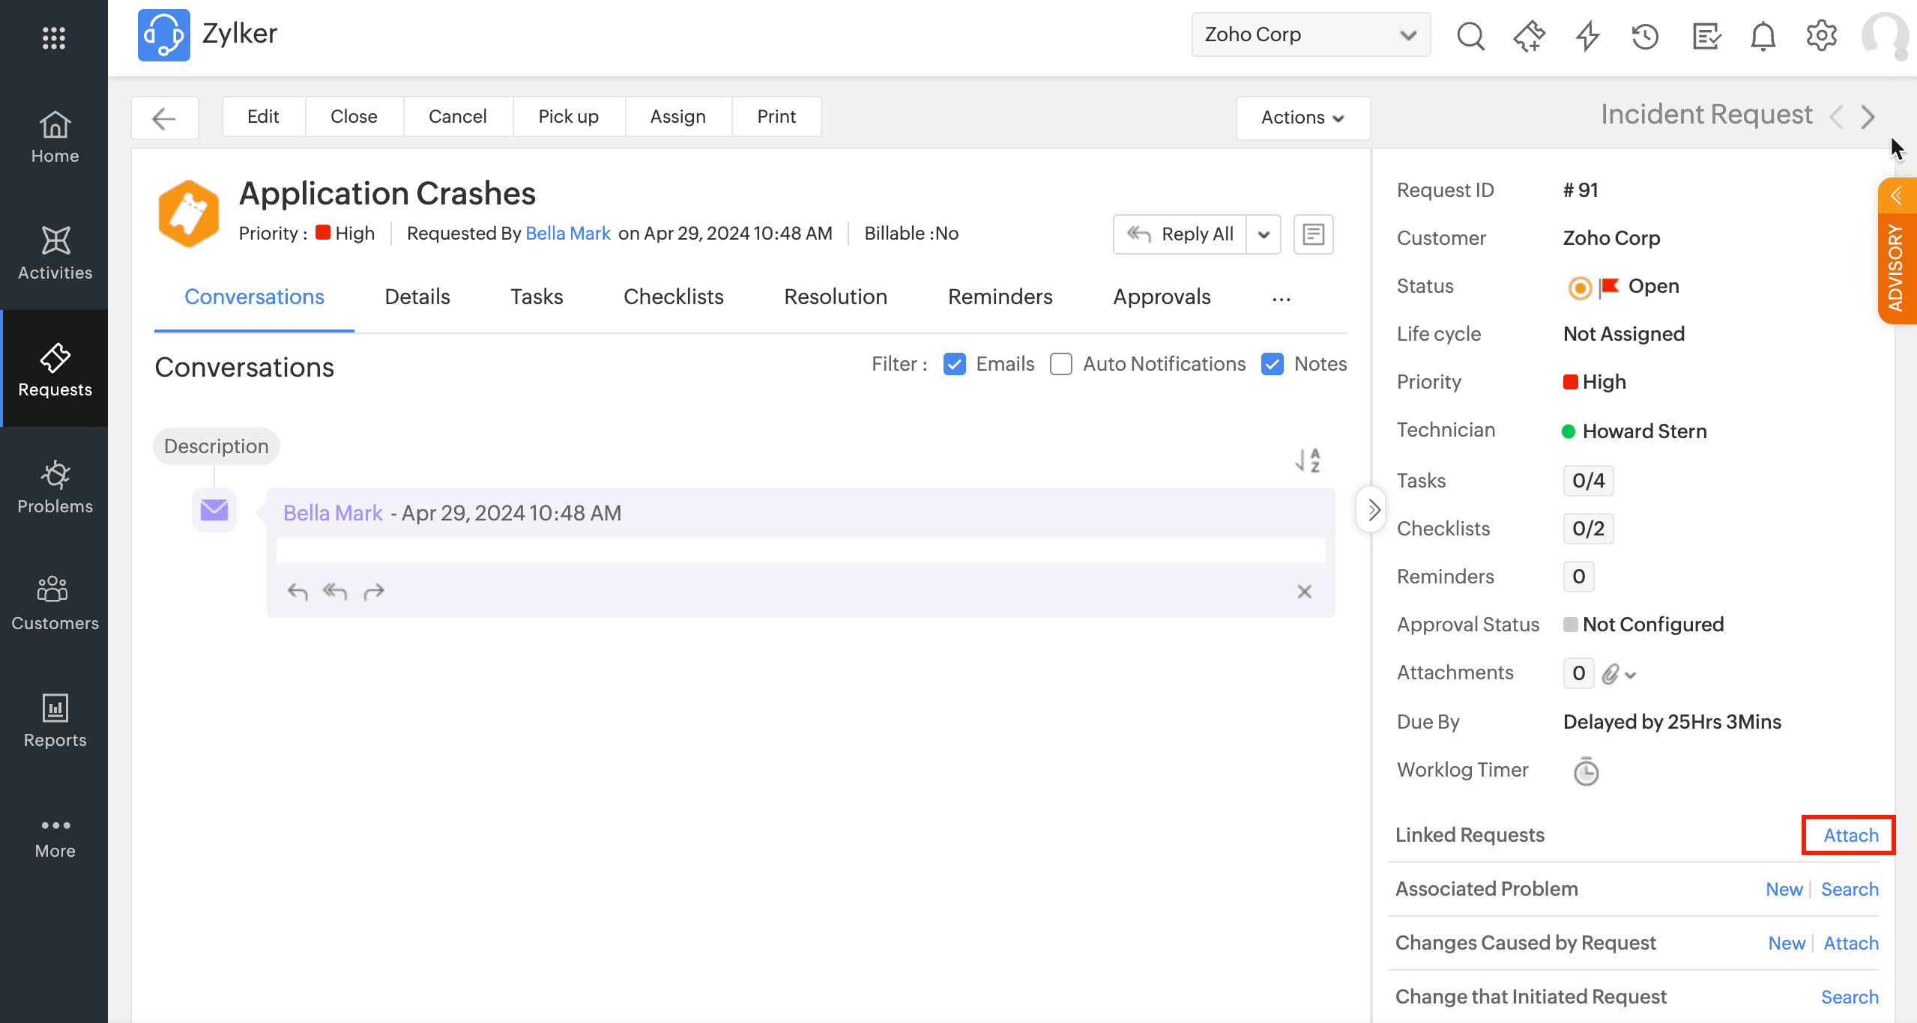
Task: Enable Auto Notifications filter checkbox
Action: click(x=1060, y=364)
